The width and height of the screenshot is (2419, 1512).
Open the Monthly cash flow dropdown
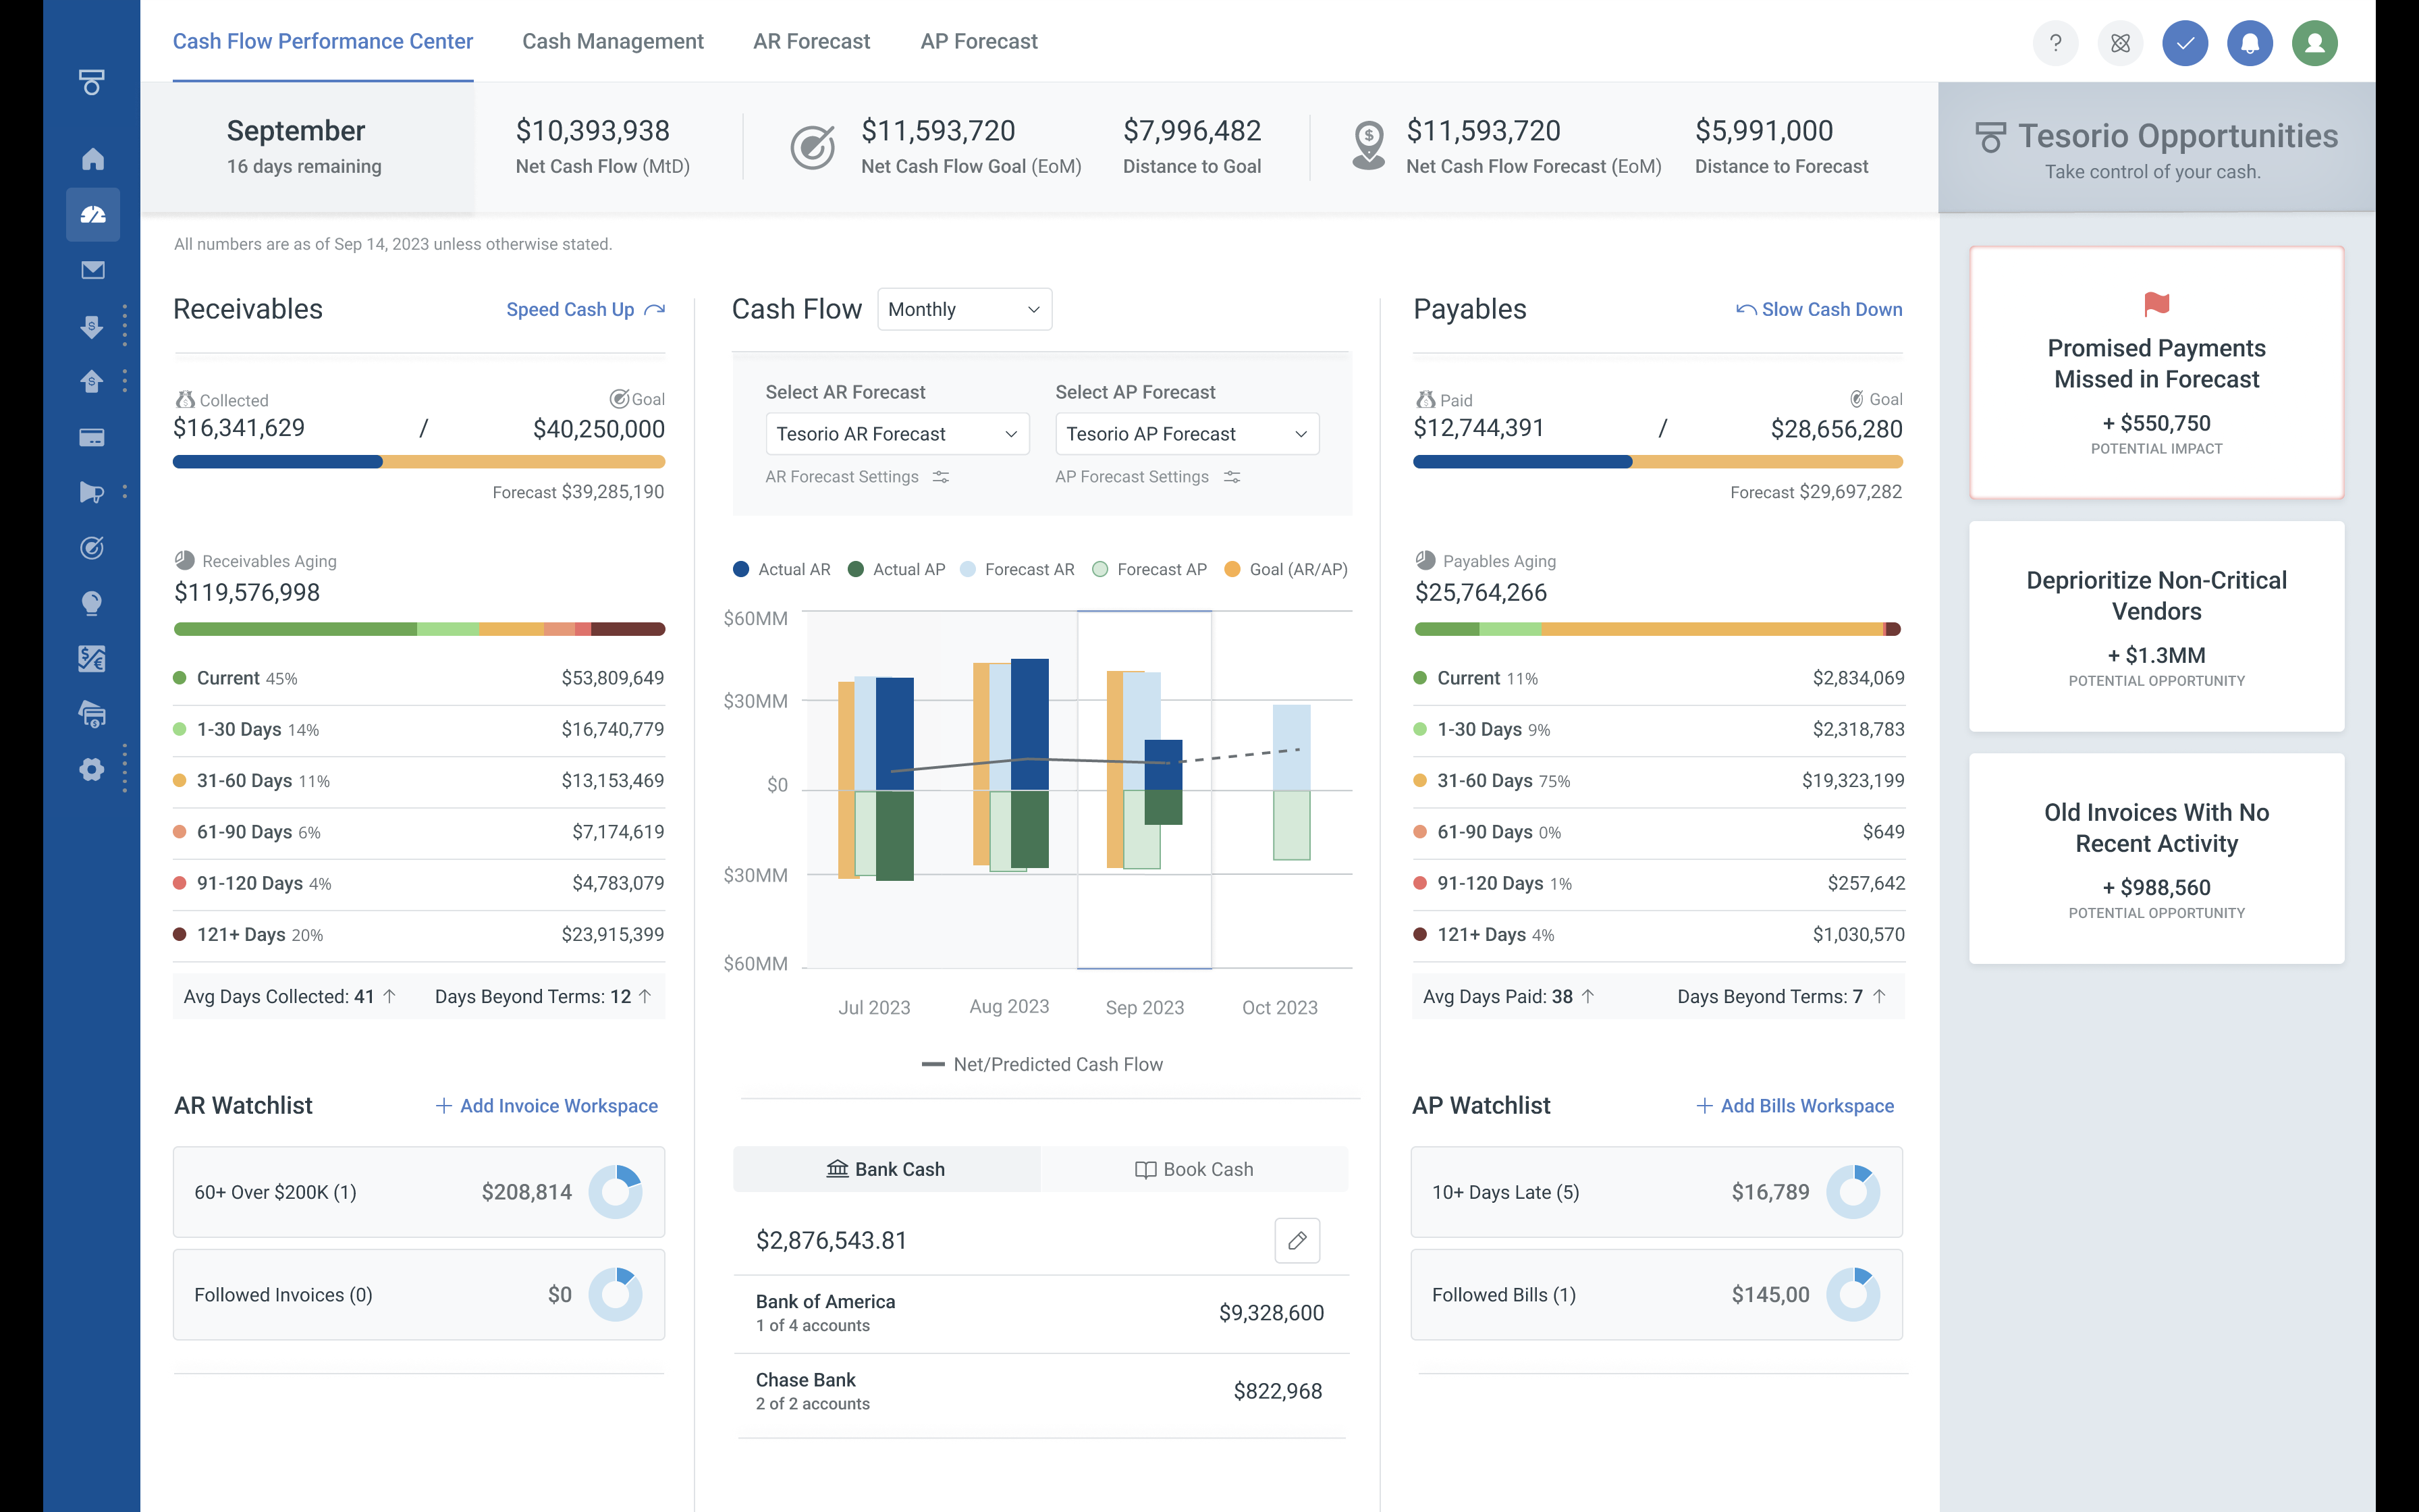pyautogui.click(x=964, y=309)
